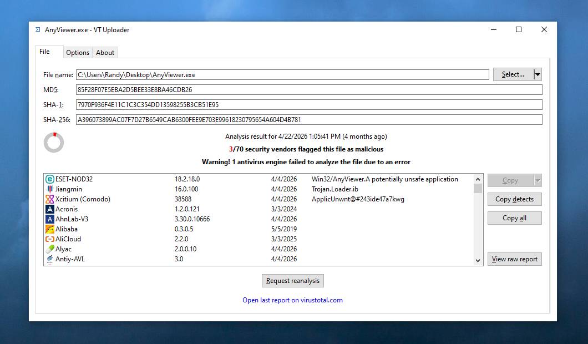Click the AliCloud vendor icon
Screen dimensions: 588x344
pyautogui.click(x=49, y=239)
